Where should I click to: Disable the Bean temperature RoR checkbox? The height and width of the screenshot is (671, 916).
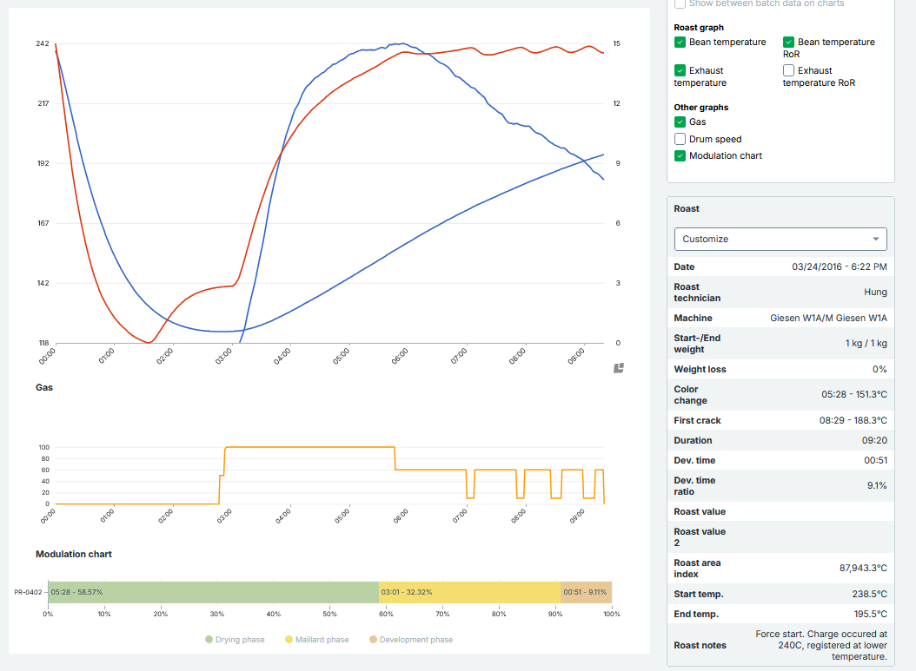click(x=788, y=42)
